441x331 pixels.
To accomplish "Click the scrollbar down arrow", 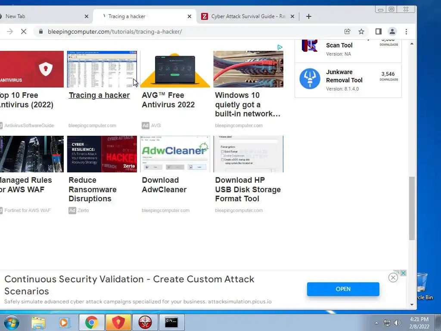I will (x=412, y=305).
